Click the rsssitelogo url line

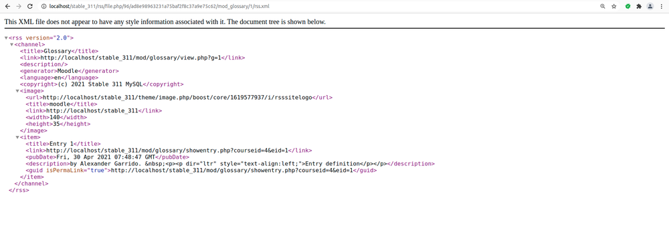coord(179,97)
